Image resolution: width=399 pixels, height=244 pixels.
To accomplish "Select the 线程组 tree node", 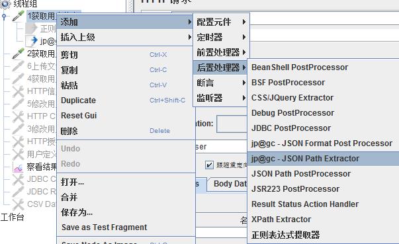I will [25, 3].
